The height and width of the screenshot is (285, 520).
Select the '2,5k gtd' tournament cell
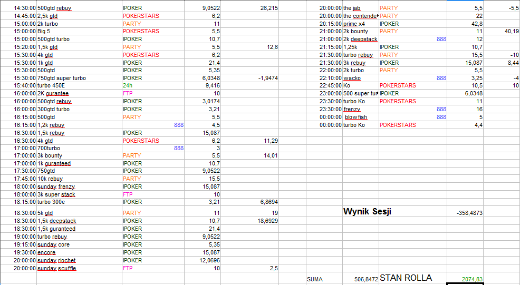79,16
